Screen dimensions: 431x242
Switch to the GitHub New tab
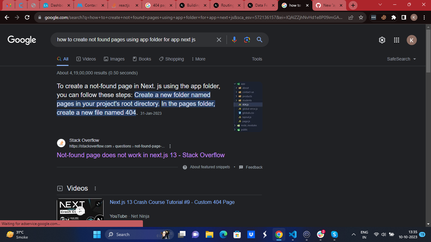pos(329,5)
